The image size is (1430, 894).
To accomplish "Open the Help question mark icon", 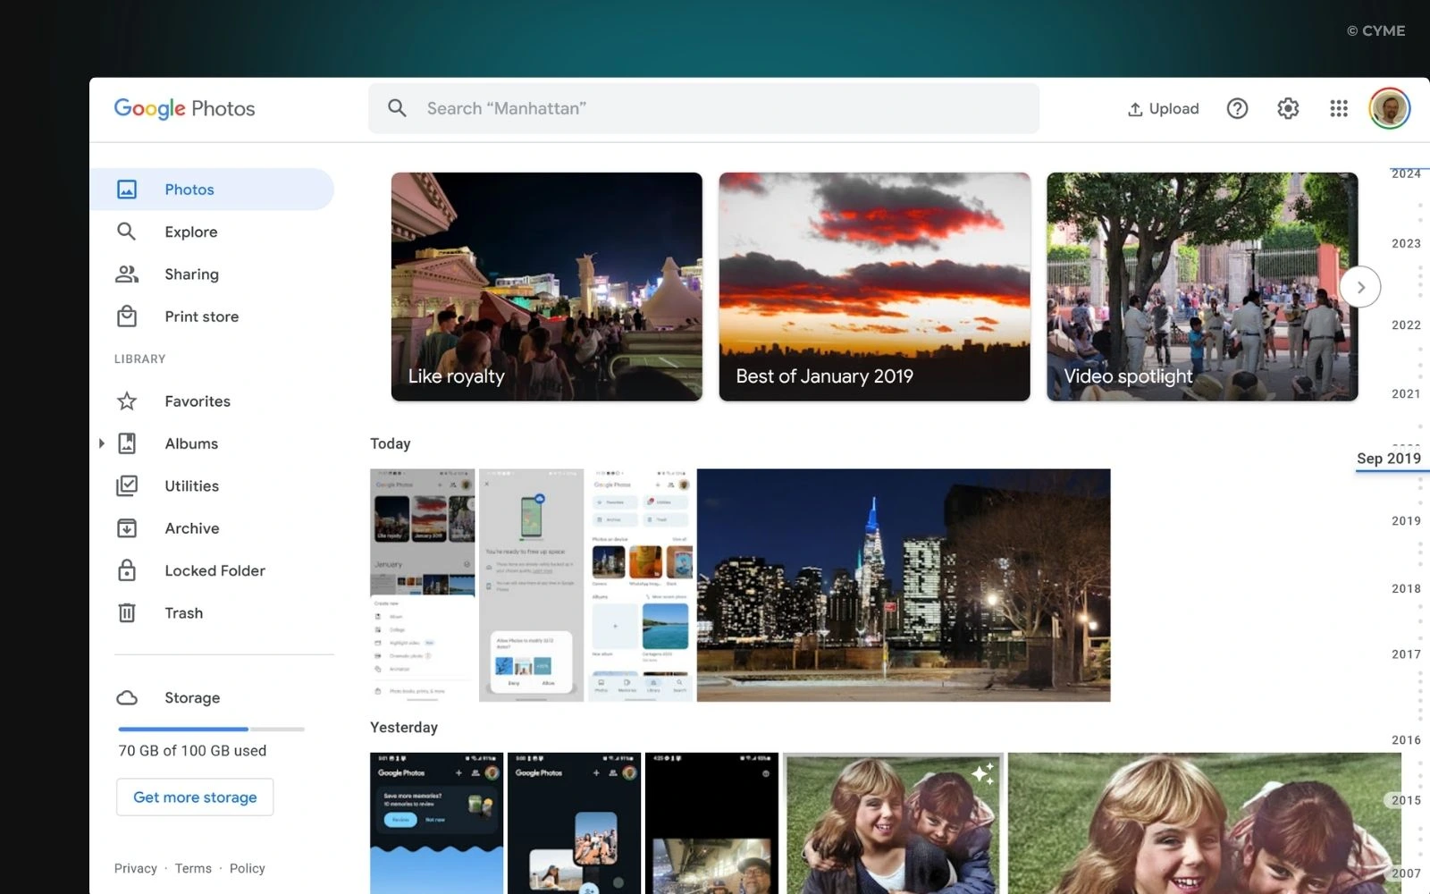I will click(x=1237, y=109).
